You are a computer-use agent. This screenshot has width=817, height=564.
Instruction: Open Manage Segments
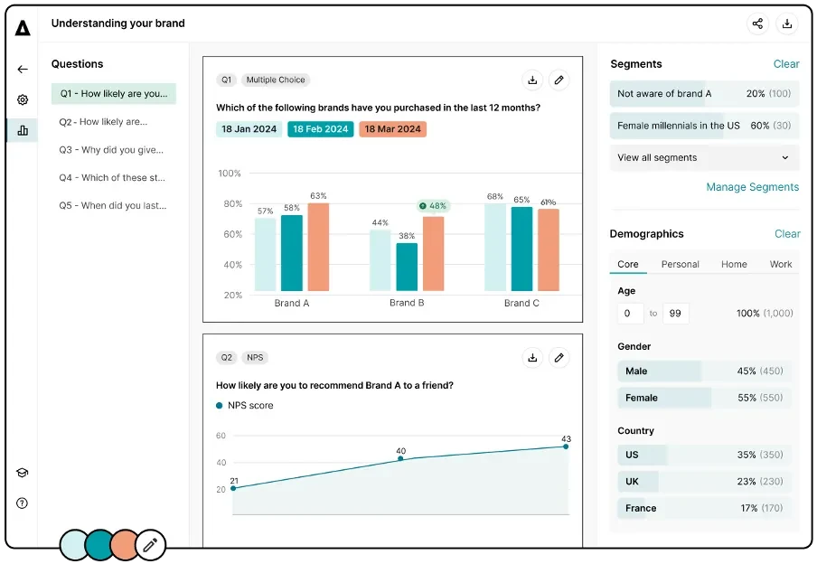(x=752, y=186)
